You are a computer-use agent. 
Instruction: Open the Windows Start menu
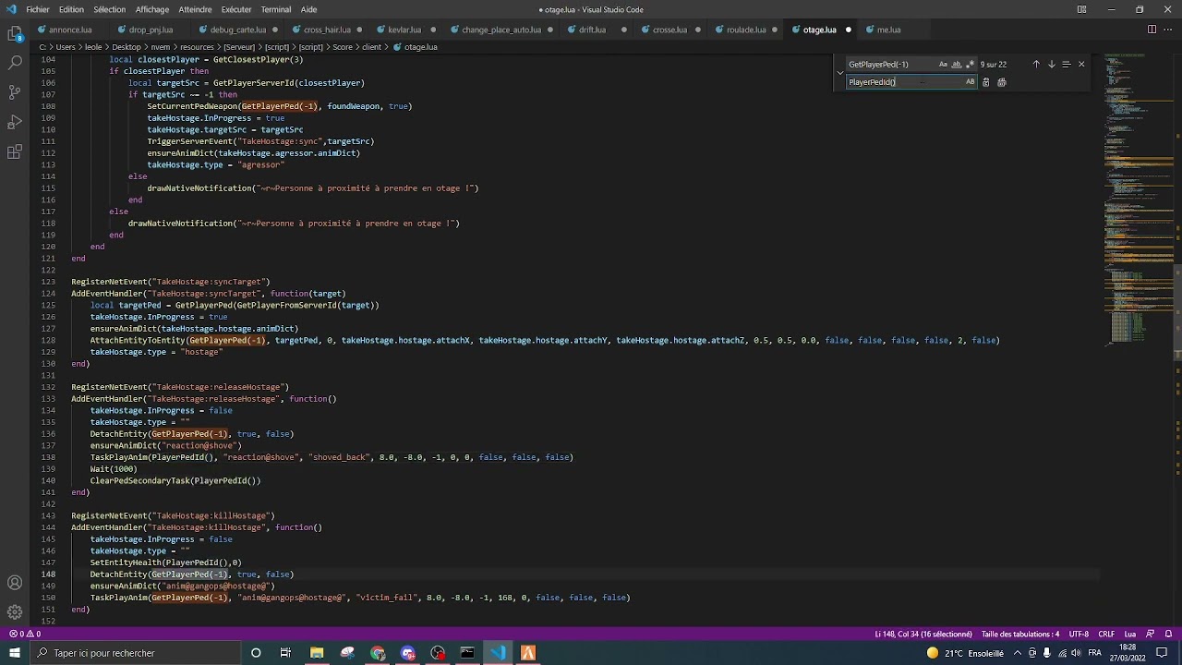[15, 653]
